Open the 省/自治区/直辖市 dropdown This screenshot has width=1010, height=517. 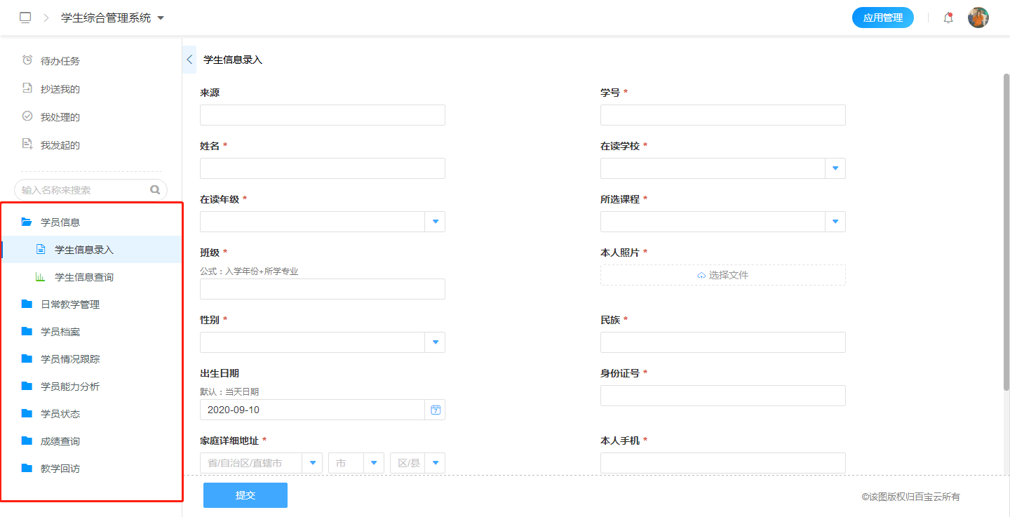pos(312,462)
